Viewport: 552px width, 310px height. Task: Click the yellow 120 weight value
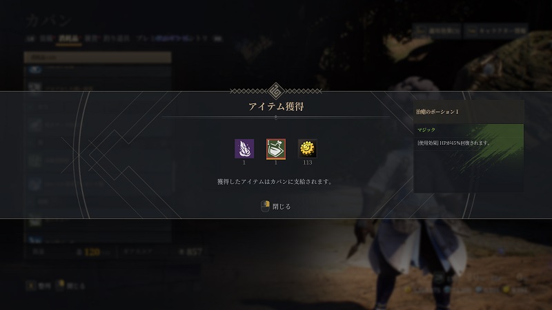point(92,251)
